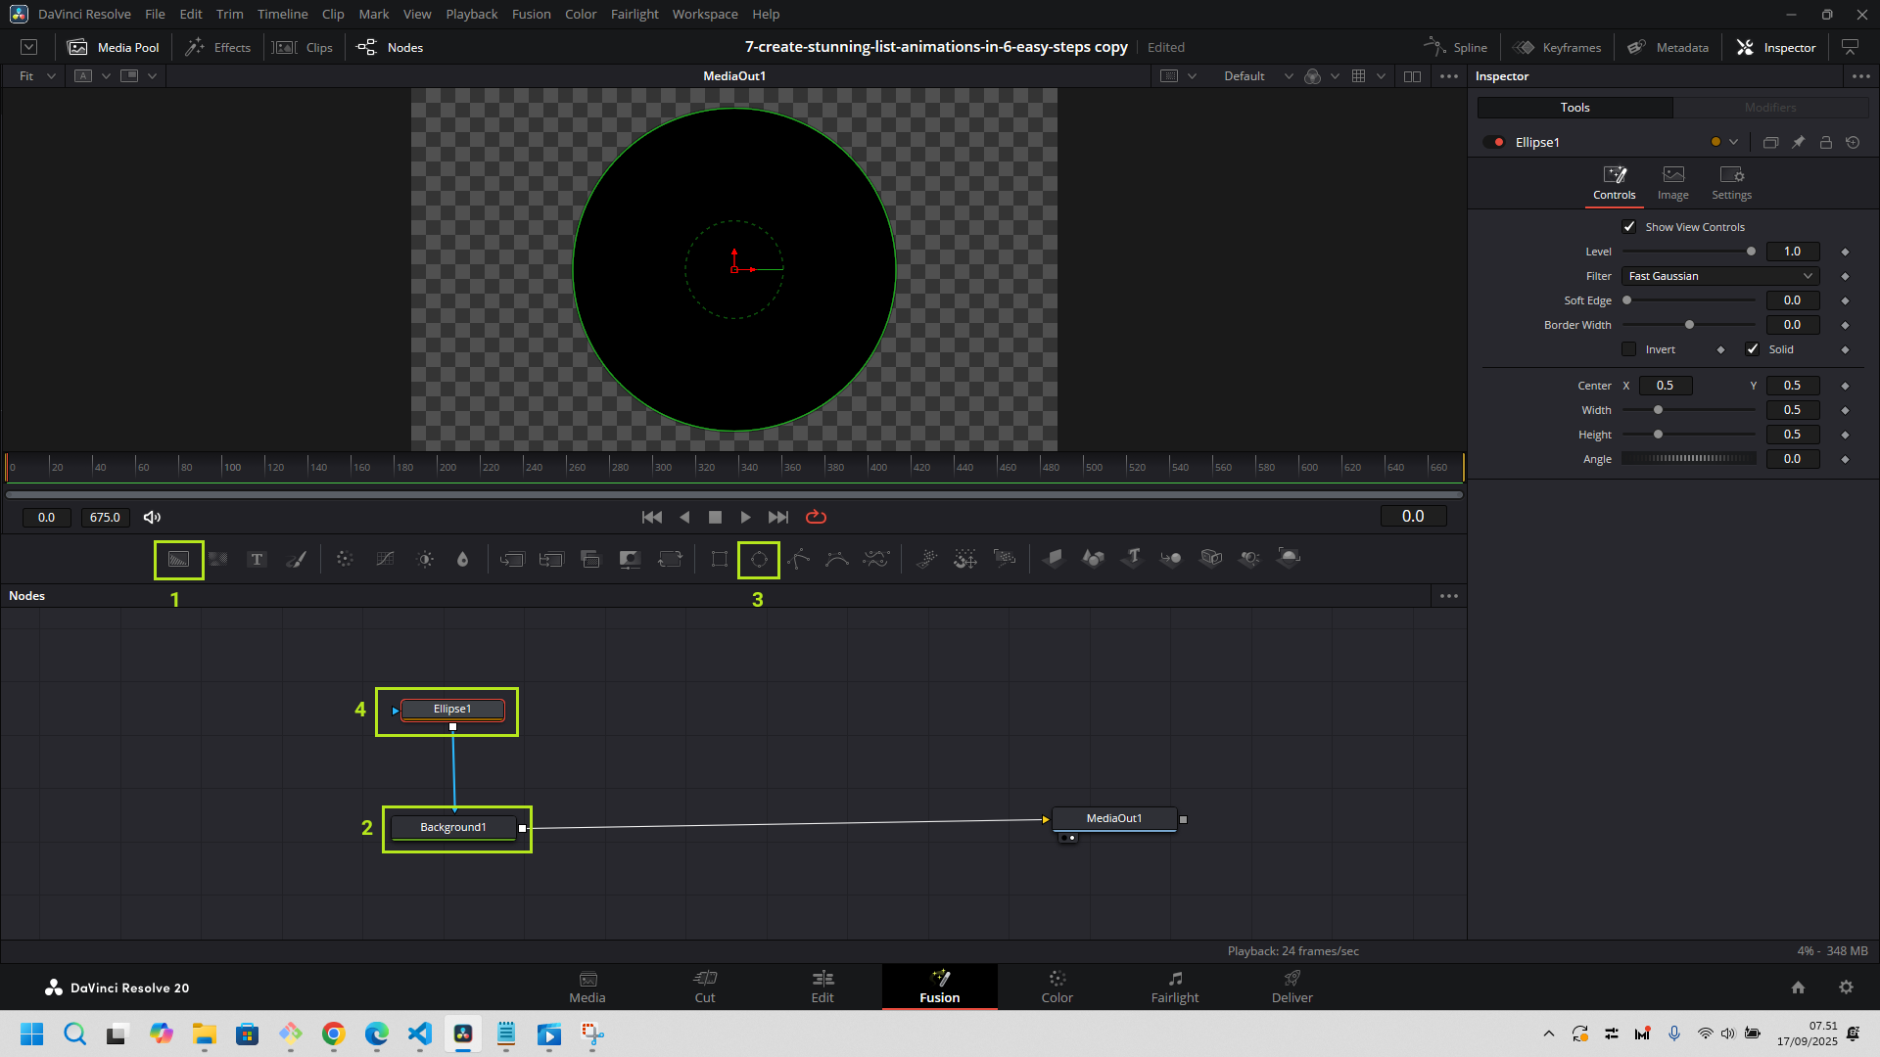
Task: Click the Brightness Contrast tool icon
Action: pyautogui.click(x=425, y=559)
